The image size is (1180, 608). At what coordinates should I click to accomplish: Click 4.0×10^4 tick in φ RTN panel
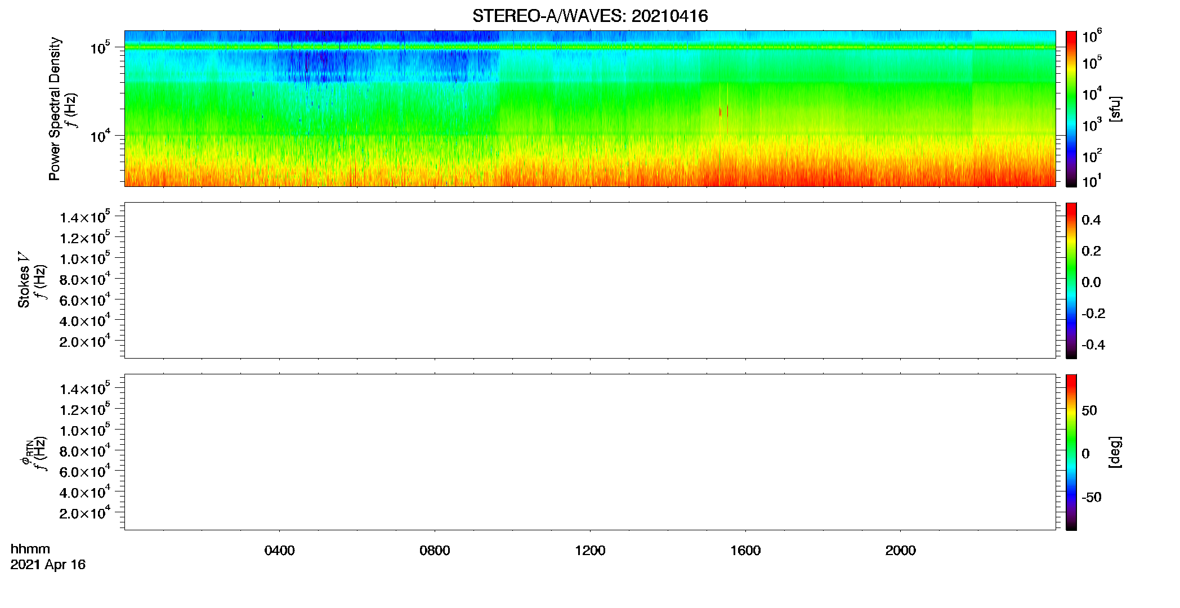coord(85,492)
